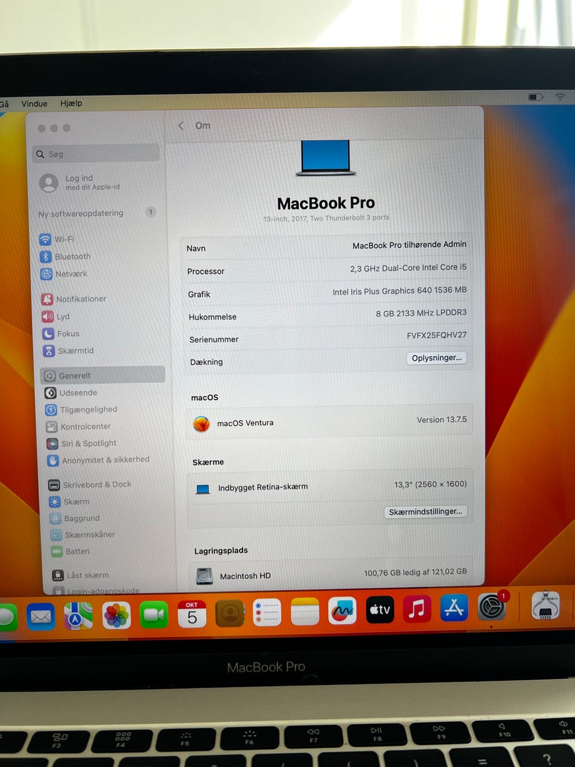Click Version 13.7.5 text

coord(441,420)
